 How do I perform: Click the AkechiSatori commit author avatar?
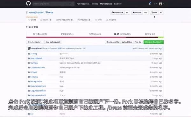(x=29, y=48)
